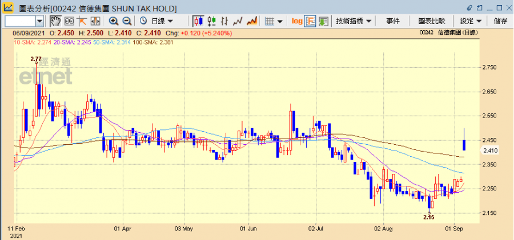Click the zoom in magnifier icon
The height and width of the screenshot is (240, 514).
coord(114,21)
